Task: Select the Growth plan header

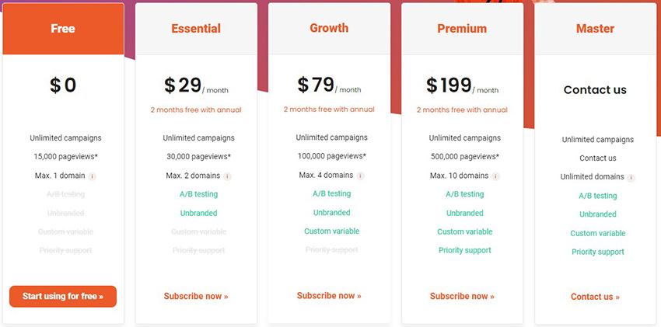Action: [329, 28]
